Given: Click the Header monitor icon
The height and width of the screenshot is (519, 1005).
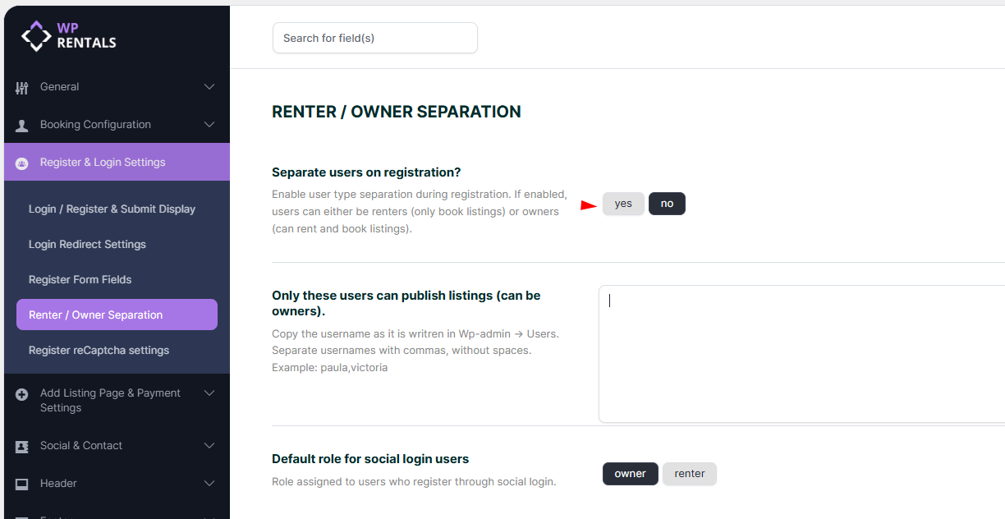Looking at the screenshot, I should point(22,484).
